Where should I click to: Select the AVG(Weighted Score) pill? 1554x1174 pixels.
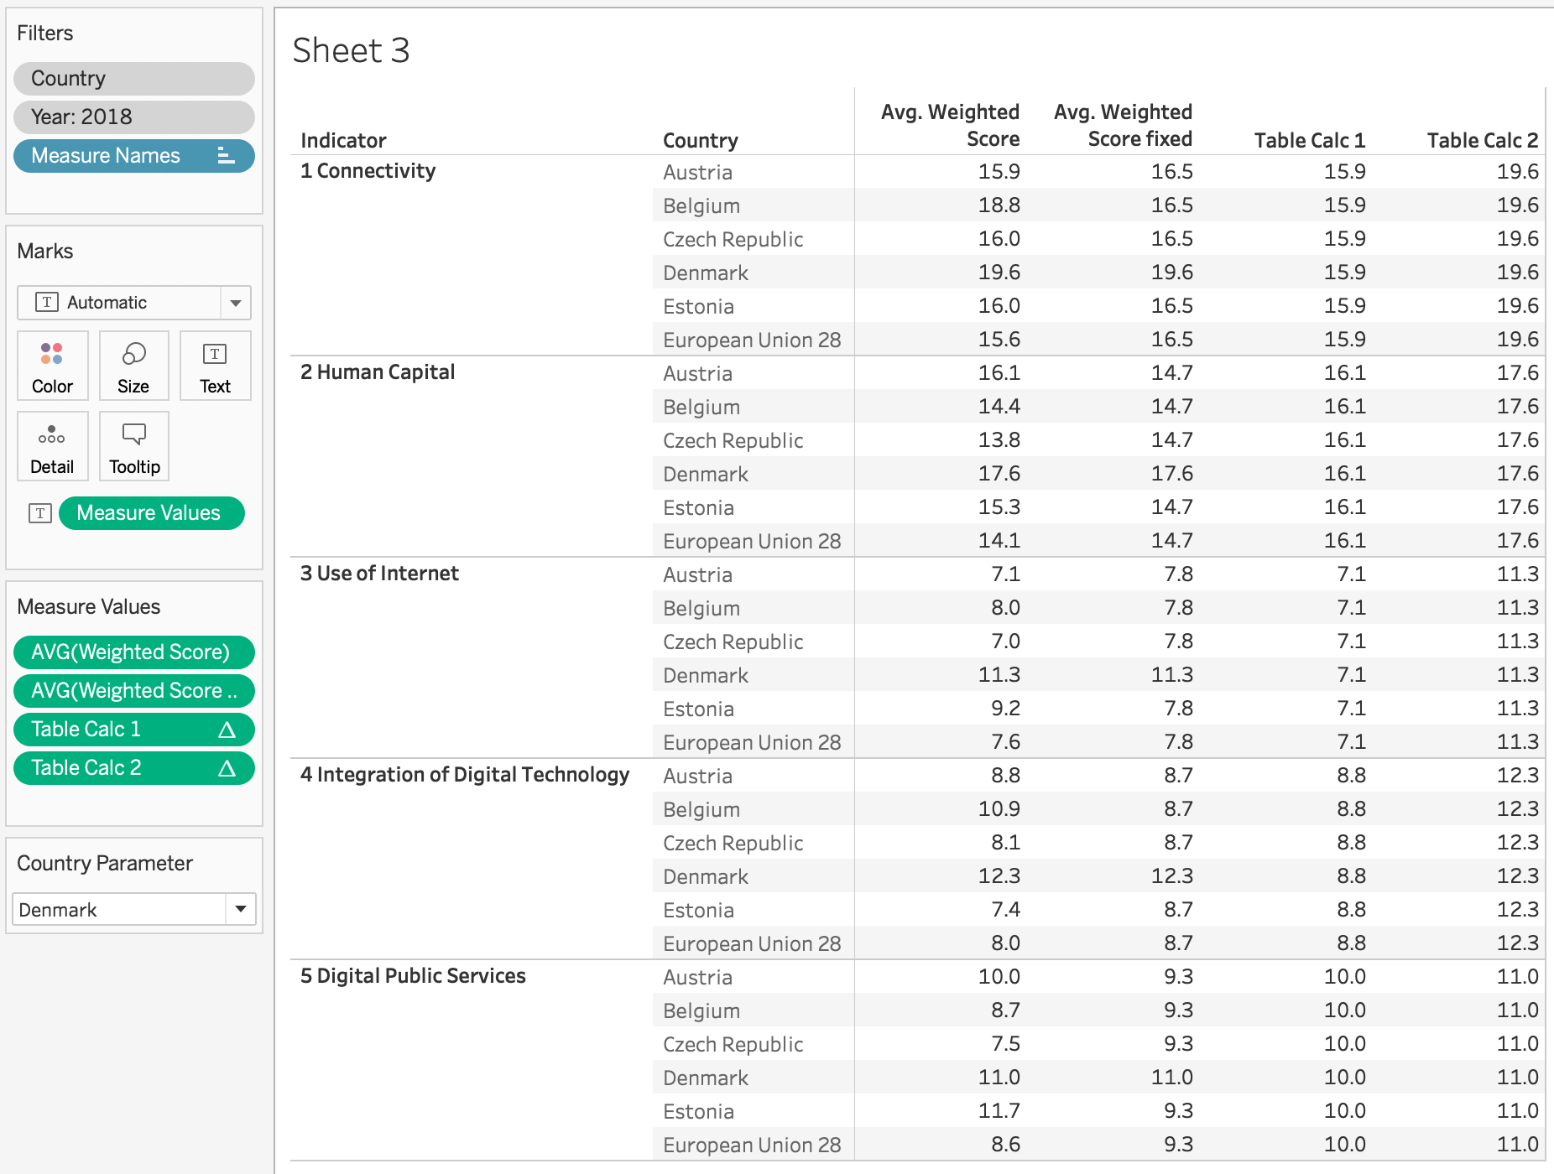tap(134, 652)
